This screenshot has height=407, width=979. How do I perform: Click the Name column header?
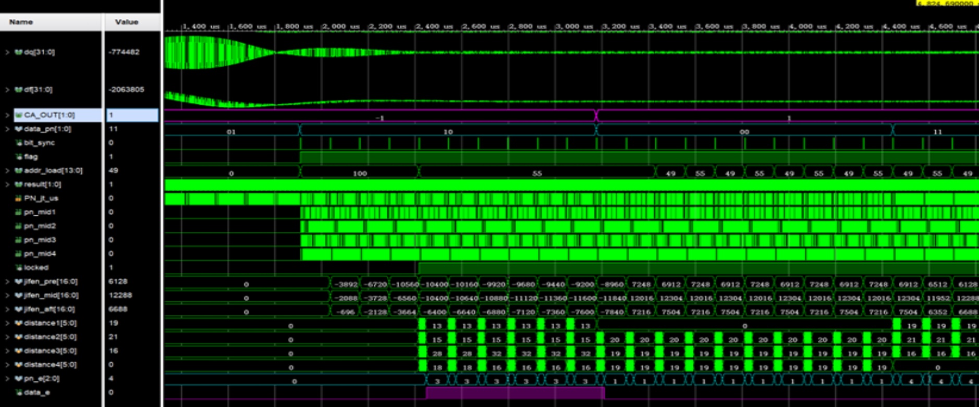[21, 22]
